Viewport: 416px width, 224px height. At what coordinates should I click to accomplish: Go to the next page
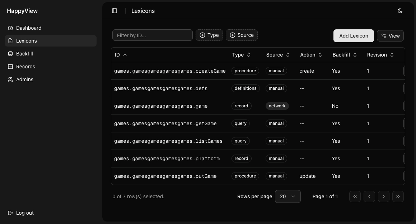383,196
